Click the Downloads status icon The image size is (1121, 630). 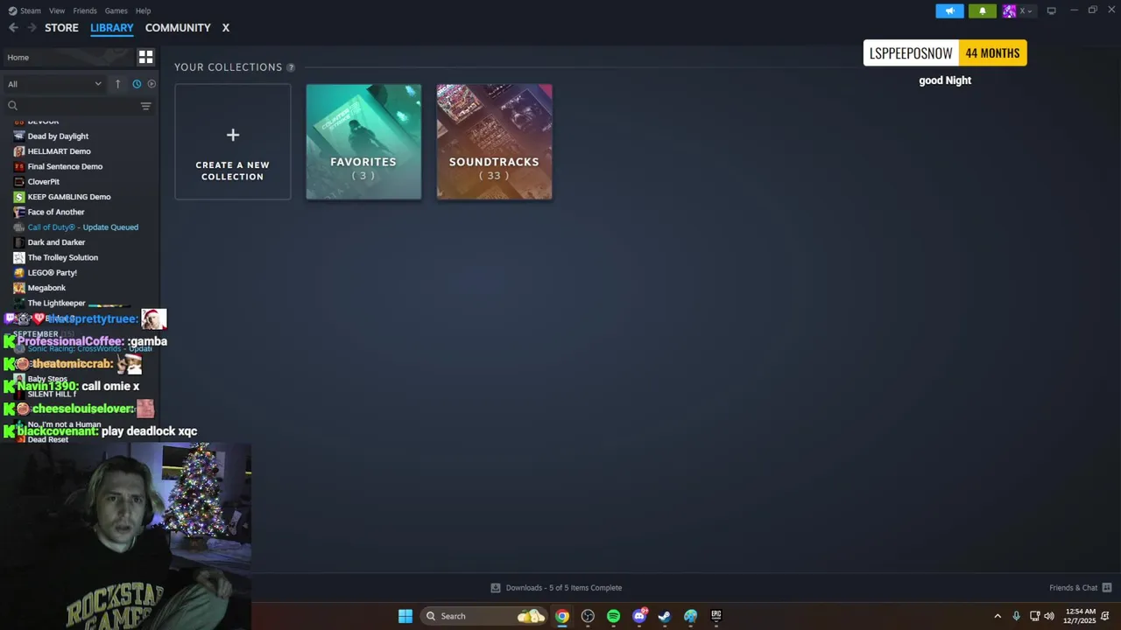pyautogui.click(x=496, y=588)
